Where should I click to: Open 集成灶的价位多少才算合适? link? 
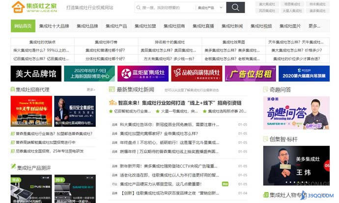point(297,59)
